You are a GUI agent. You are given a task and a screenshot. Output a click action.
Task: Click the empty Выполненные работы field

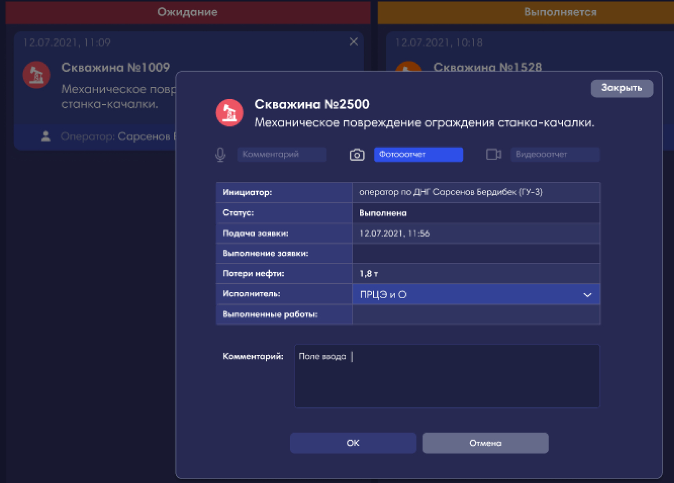[476, 315]
